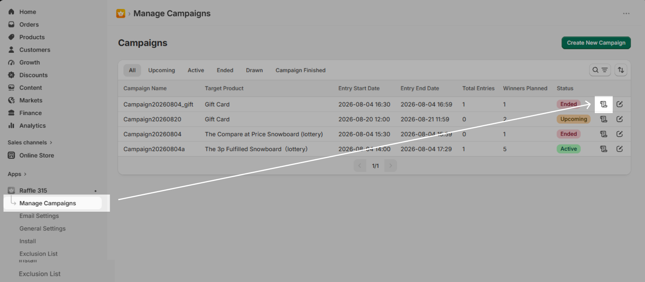Click the Customers person icon

(x=11, y=50)
